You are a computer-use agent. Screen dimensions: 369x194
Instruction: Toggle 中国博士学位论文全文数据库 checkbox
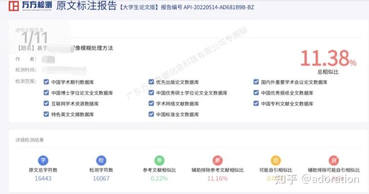[46, 93]
